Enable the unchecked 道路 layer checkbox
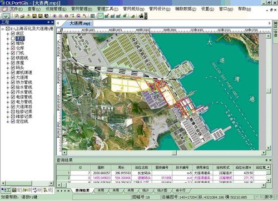 tap(13, 38)
